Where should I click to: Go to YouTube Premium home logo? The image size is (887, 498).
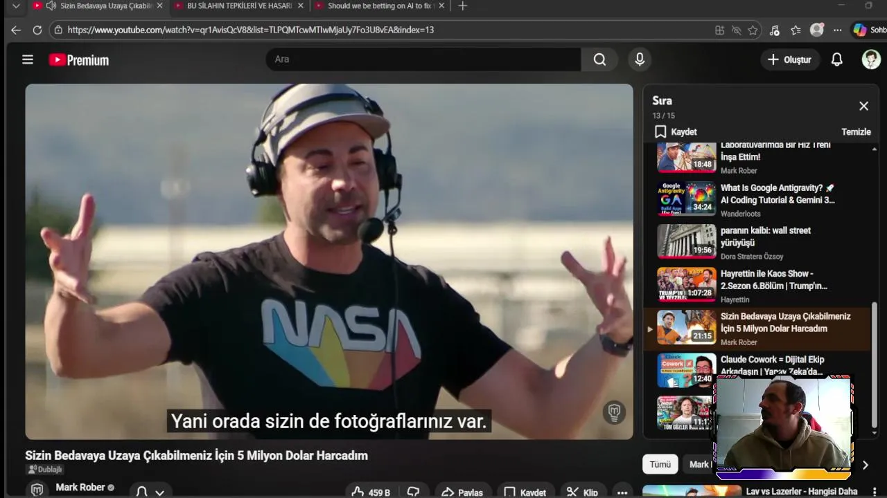point(78,60)
